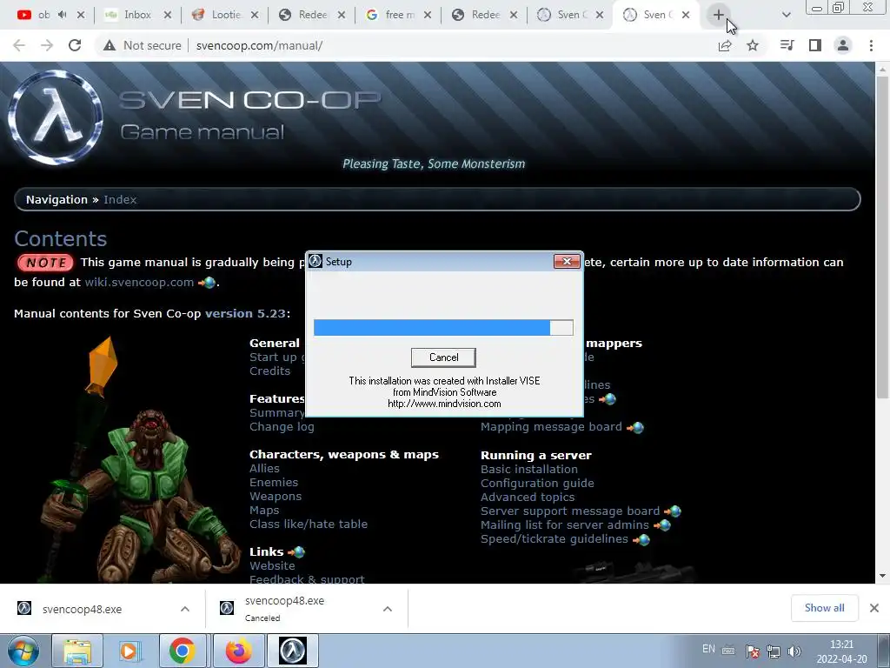Mute the YouTube tab's speaker icon
890x668 pixels.
coord(62,15)
